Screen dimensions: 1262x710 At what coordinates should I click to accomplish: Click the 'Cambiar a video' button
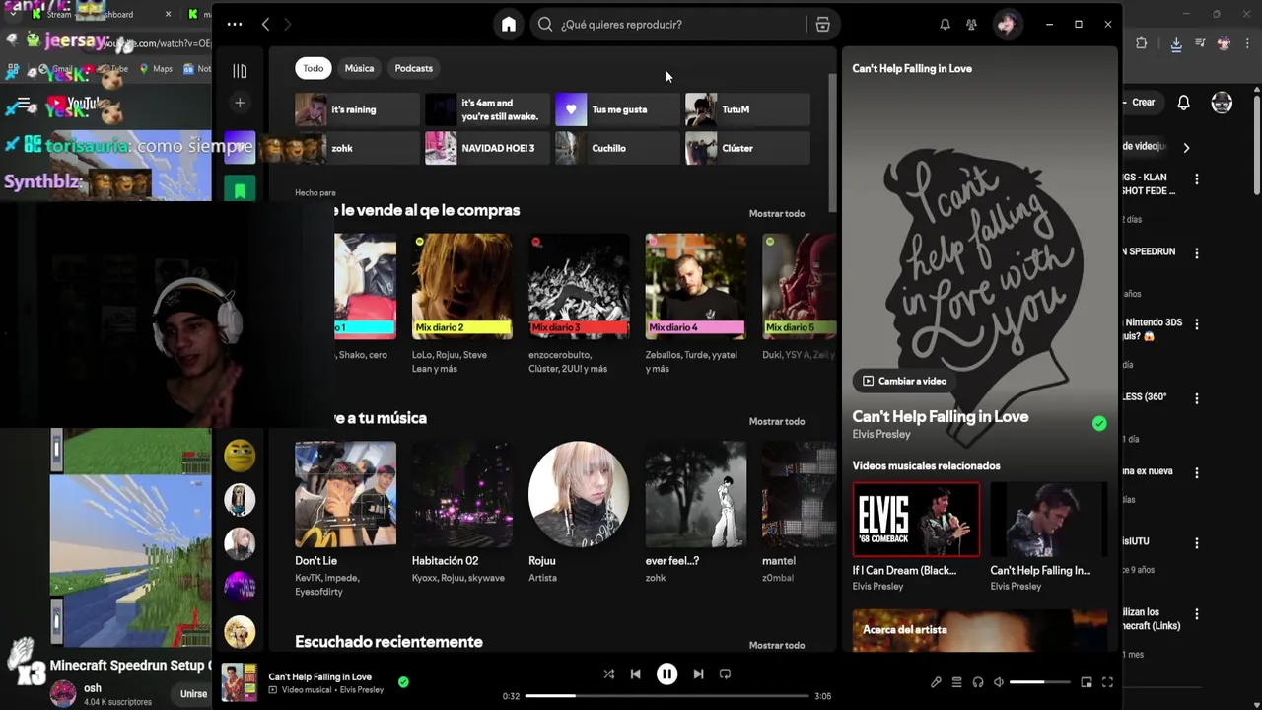pos(905,381)
